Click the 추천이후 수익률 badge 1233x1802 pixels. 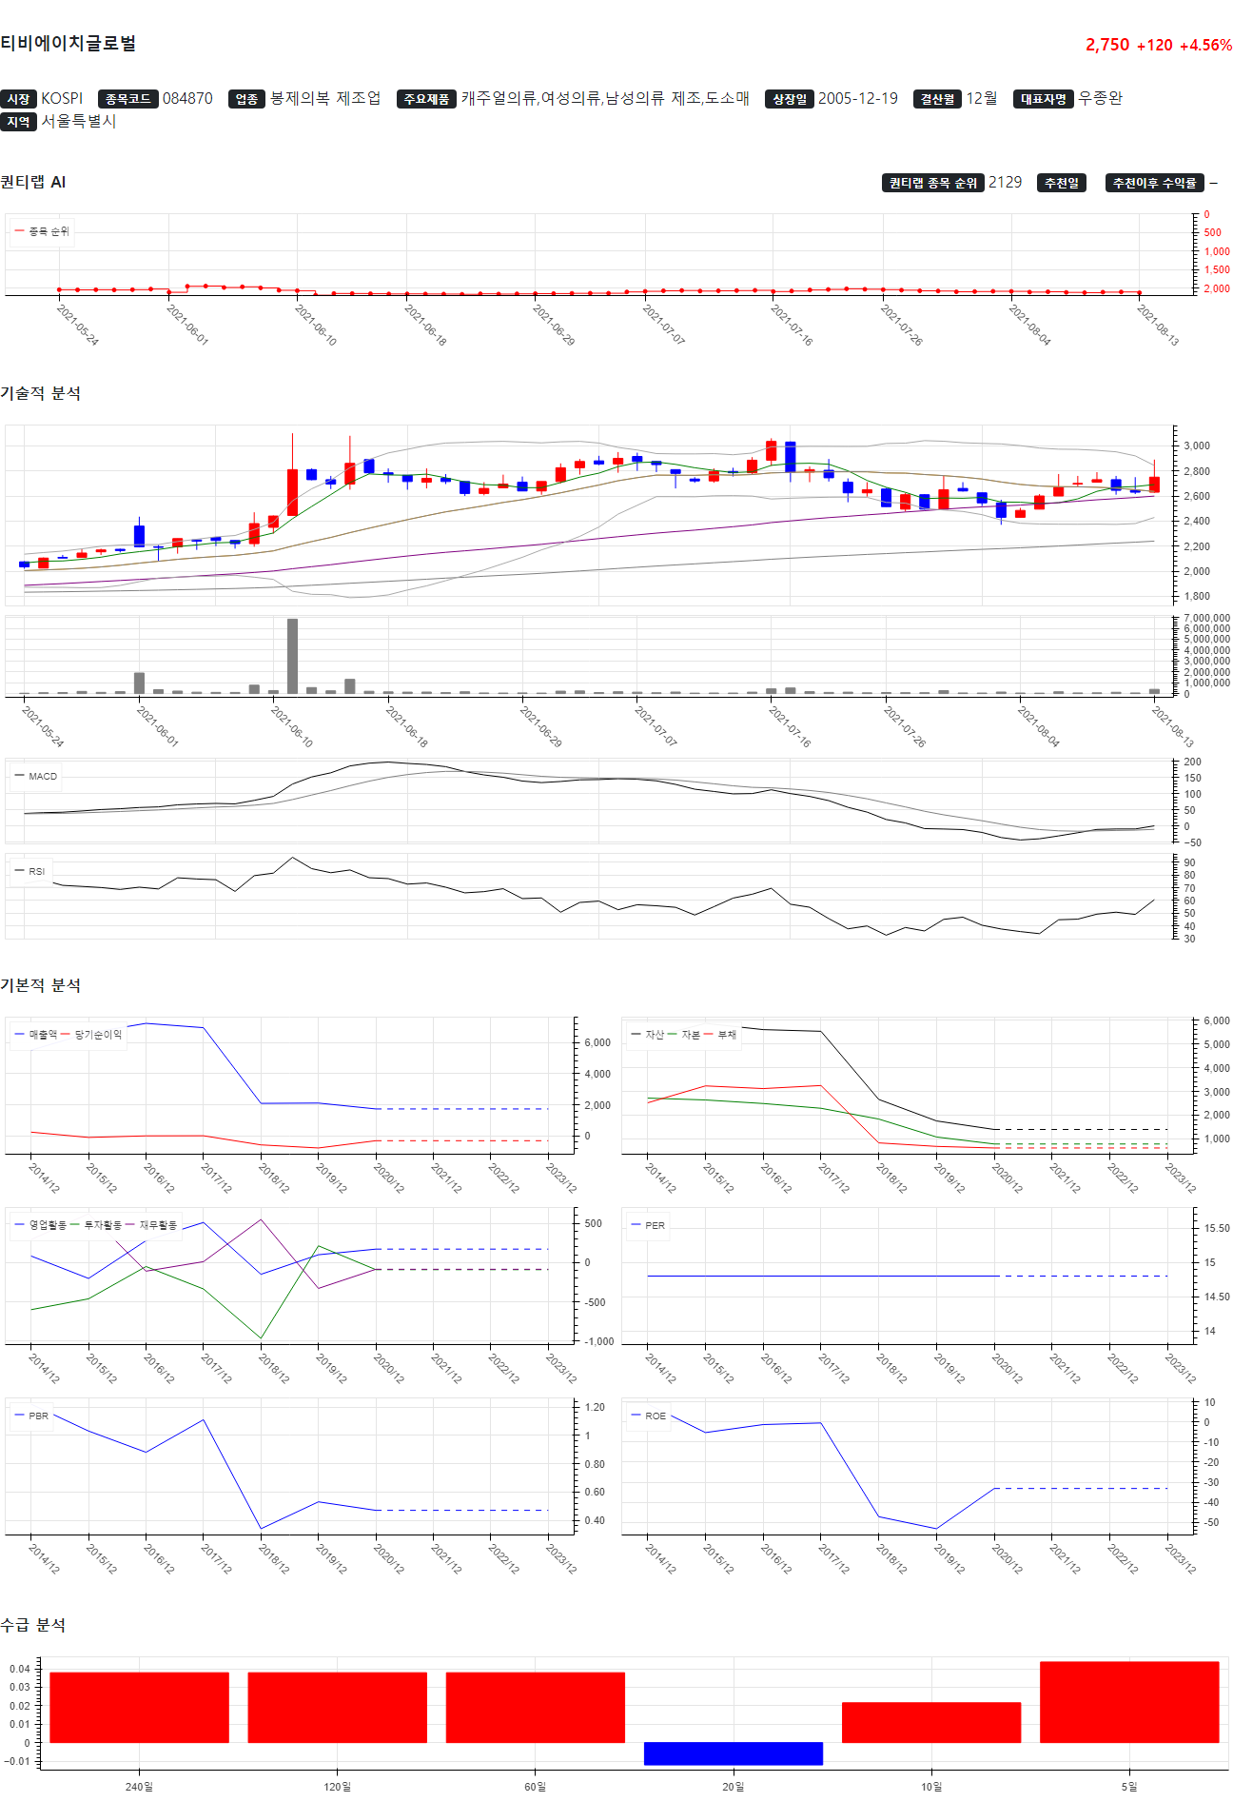point(1155,183)
